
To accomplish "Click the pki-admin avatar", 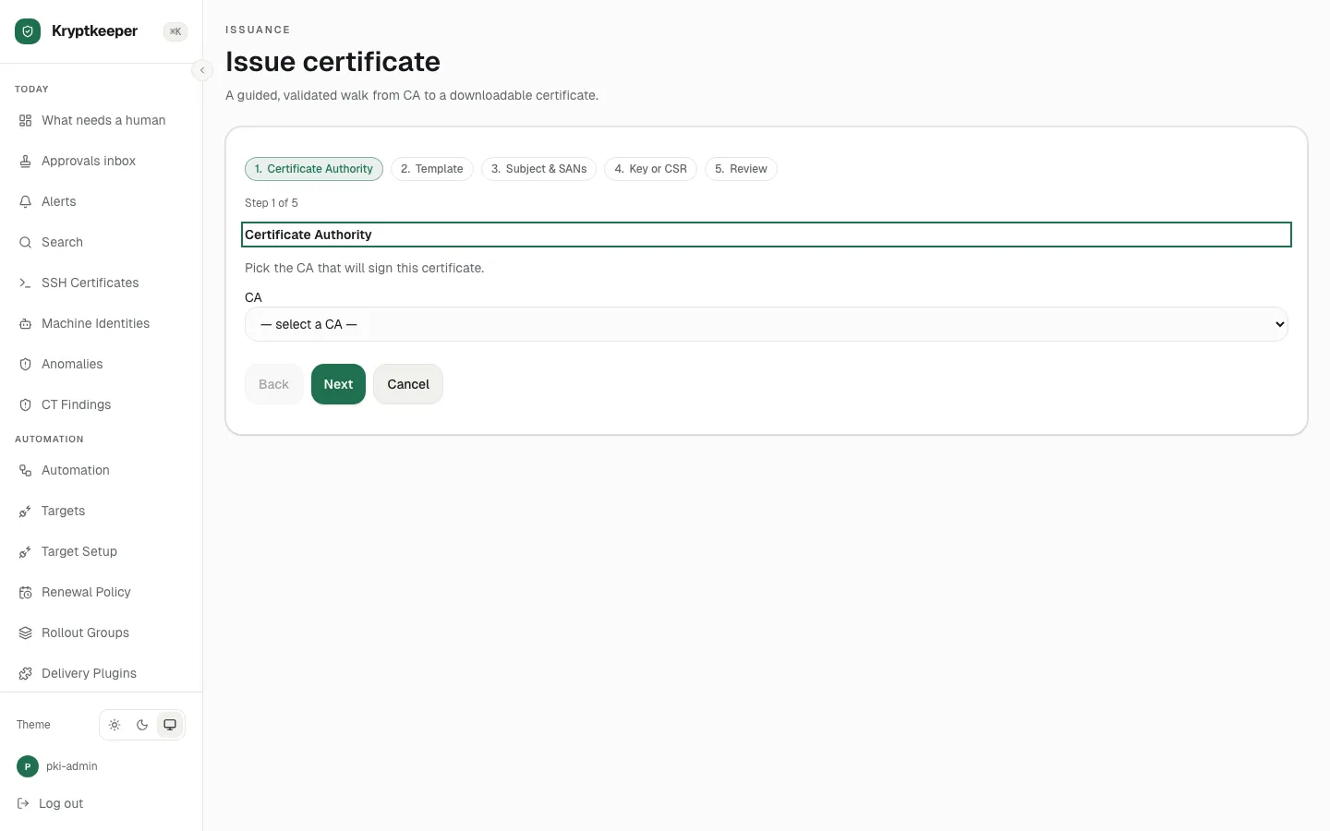I will coord(28,766).
